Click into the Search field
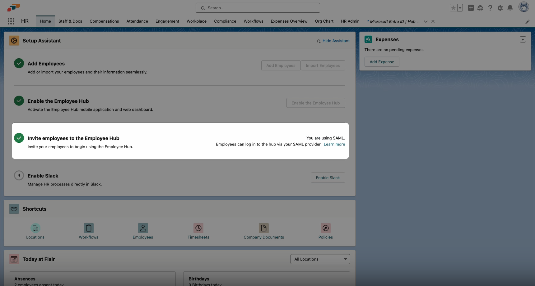Viewport: 535px width, 286px height. [x=258, y=8]
